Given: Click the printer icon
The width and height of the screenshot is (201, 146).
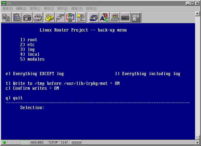Looking at the screenshot, I should click(x=38, y=18).
